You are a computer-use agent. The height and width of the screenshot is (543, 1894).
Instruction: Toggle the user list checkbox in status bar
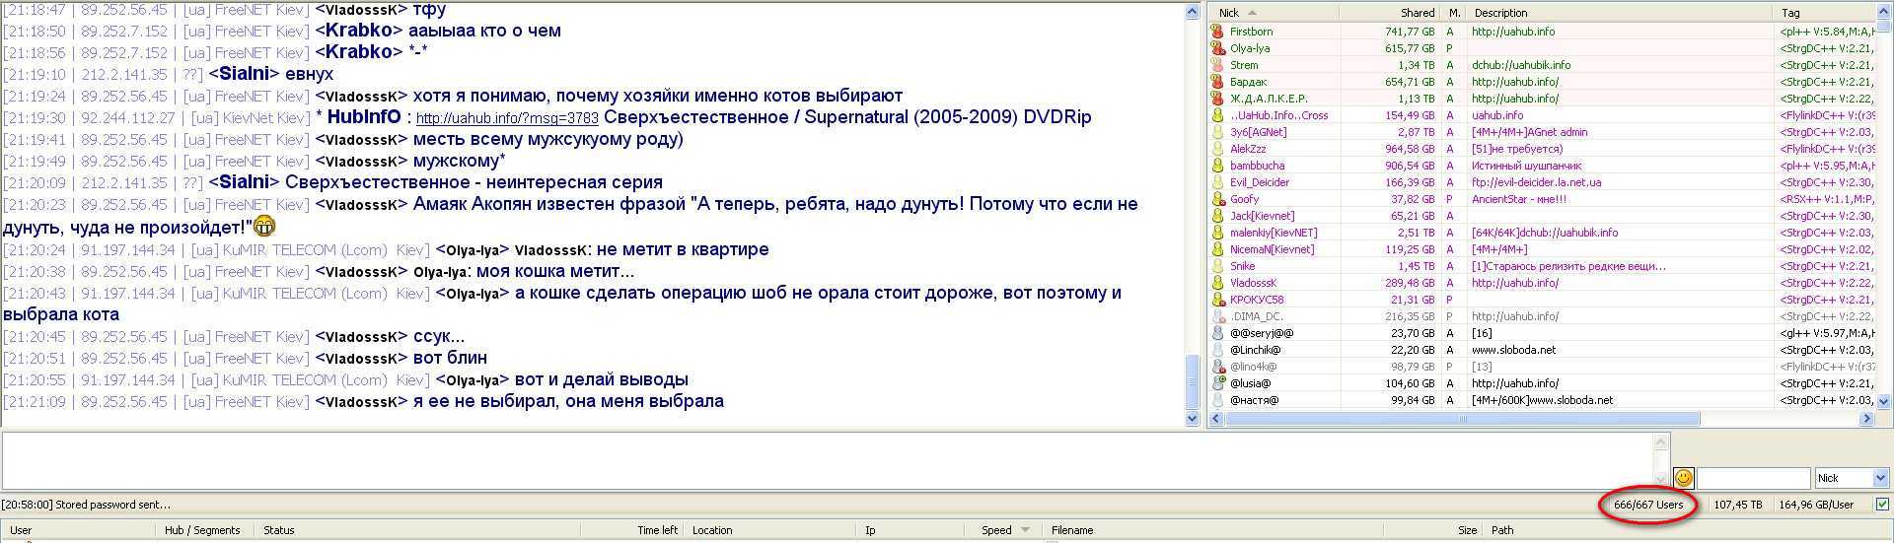pos(1882,505)
